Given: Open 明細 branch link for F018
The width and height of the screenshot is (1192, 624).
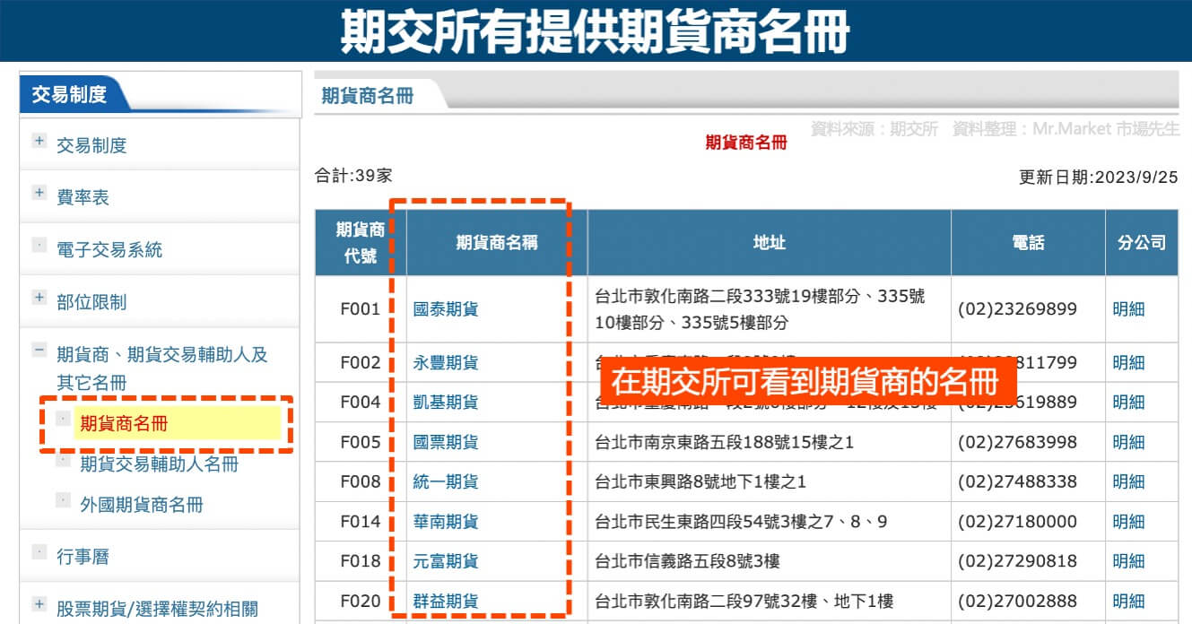Looking at the screenshot, I should coord(1128,561).
